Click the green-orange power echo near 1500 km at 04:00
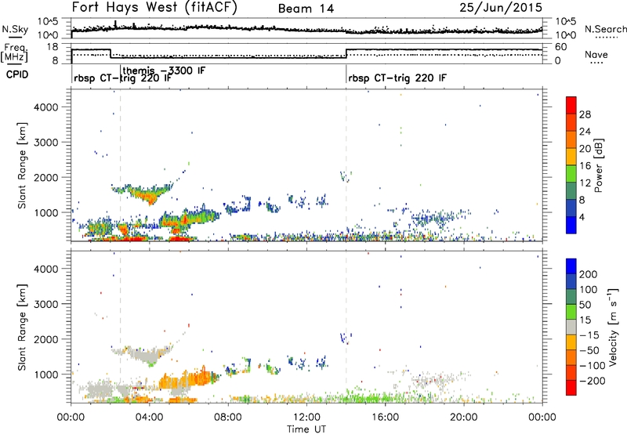The image size is (627, 434). [x=149, y=194]
